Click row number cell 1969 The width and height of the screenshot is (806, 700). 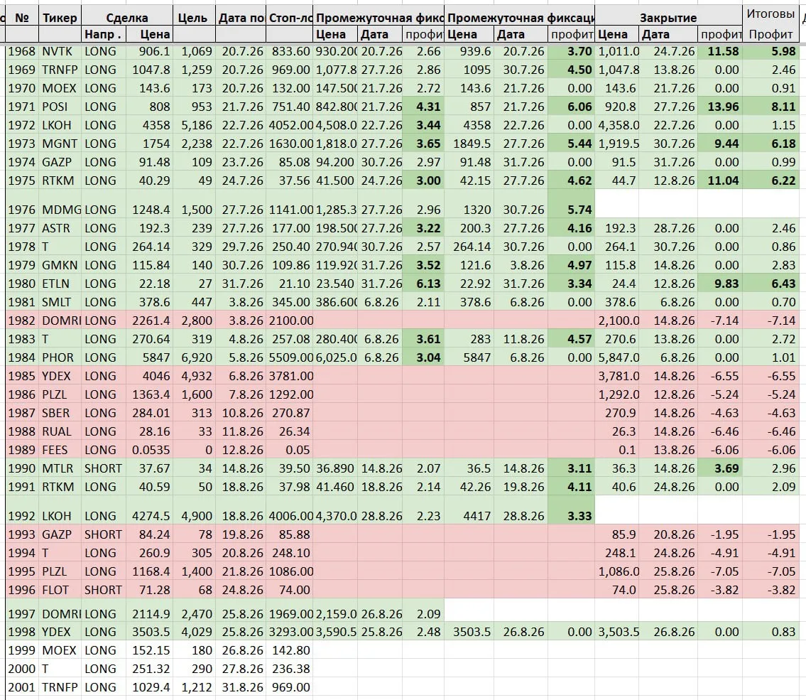pyautogui.click(x=21, y=70)
